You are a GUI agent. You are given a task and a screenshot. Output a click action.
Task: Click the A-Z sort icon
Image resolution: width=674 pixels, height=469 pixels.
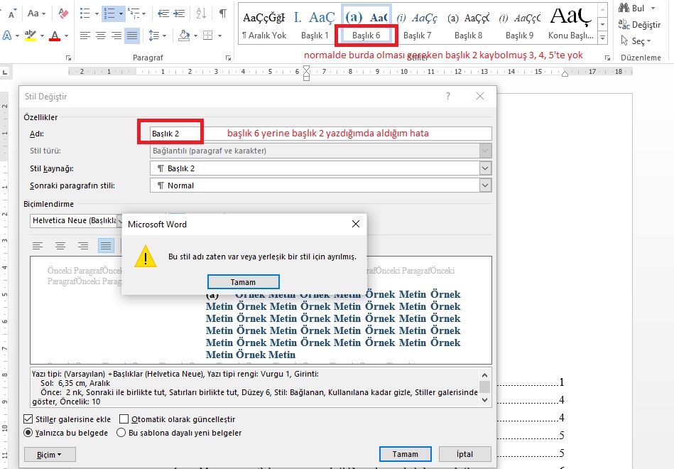click(x=201, y=14)
